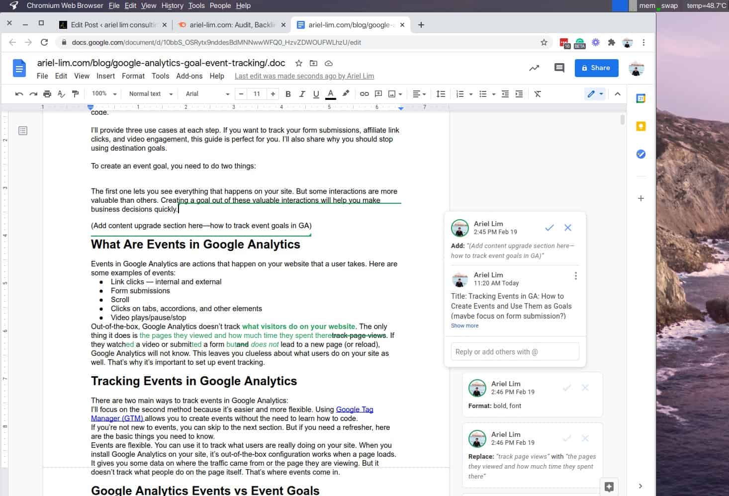The height and width of the screenshot is (496, 729).
Task: Hide the menus with collapse arrow
Action: [x=618, y=94]
